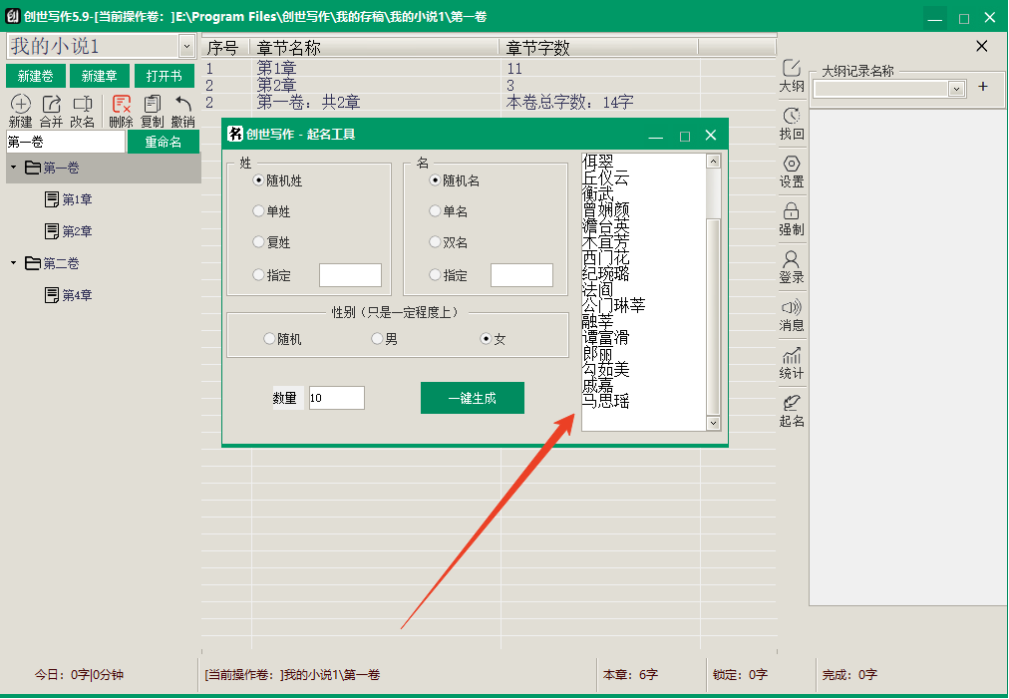The image size is (1009, 699).
Task: Open the 我的小说1 book dropdown
Action: coord(186,46)
